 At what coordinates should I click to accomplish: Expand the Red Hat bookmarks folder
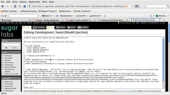coord(66,11)
